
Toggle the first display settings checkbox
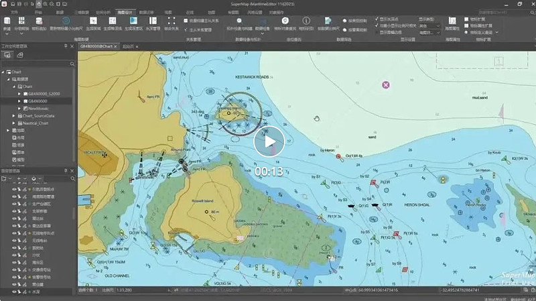pyautogui.click(x=377, y=19)
